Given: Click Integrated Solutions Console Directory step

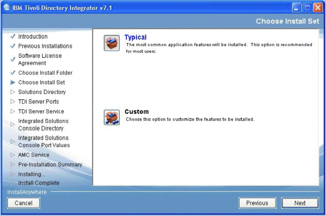Looking at the screenshot, I should click(x=43, y=125).
